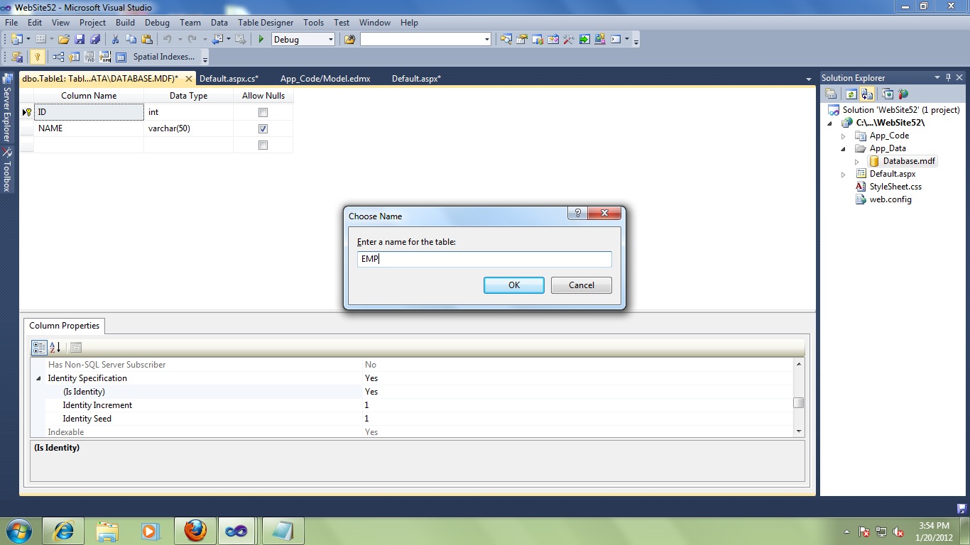Open the Copy Web Site icon
This screenshot has height=545, width=970.
coord(867,93)
